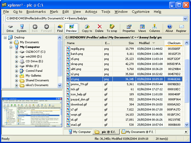The height and width of the screenshot is (143, 191).
Task: Click the tick.gif file icon
Action: coord(68,89)
